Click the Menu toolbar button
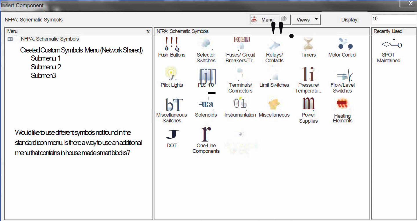The width and height of the screenshot is (417, 221). [x=264, y=19]
